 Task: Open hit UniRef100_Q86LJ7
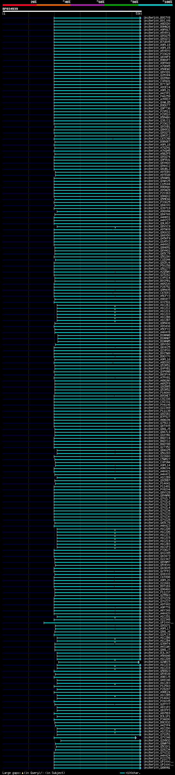click(x=157, y=650)
